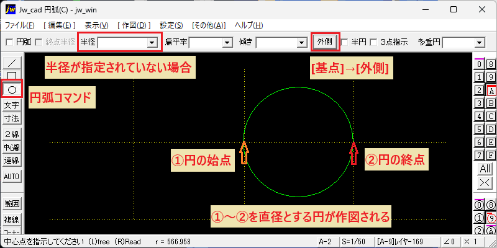Activate the 文字 text tool
The width and height of the screenshot is (497, 248).
pos(12,105)
